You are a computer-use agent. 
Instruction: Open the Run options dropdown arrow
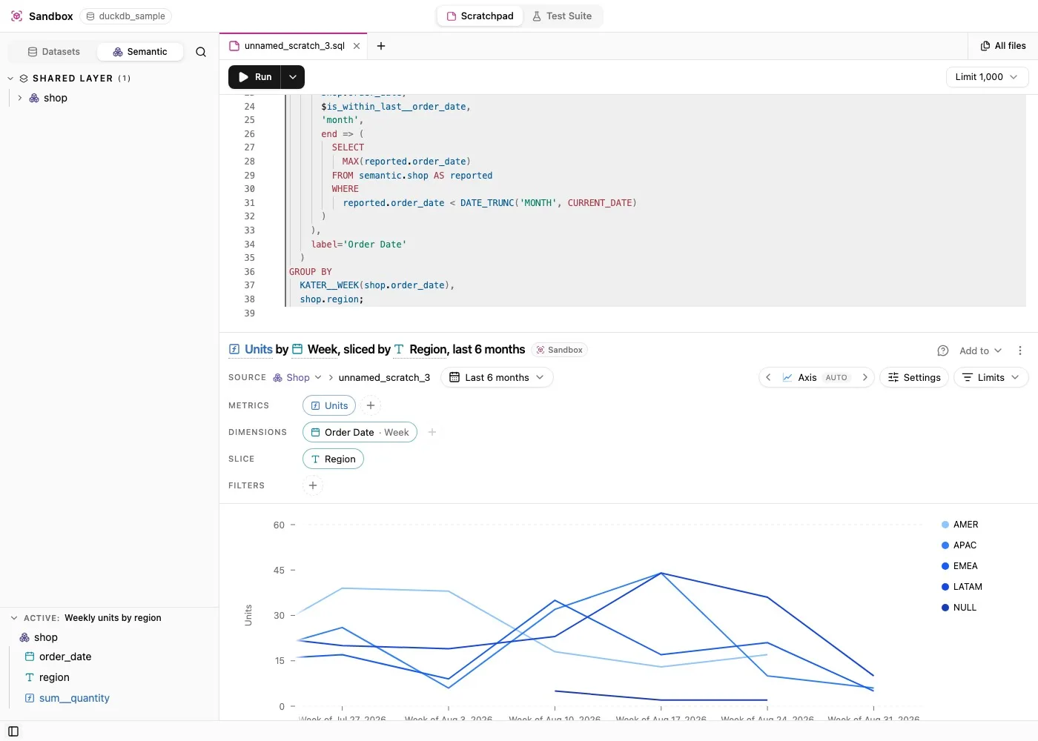(293, 77)
